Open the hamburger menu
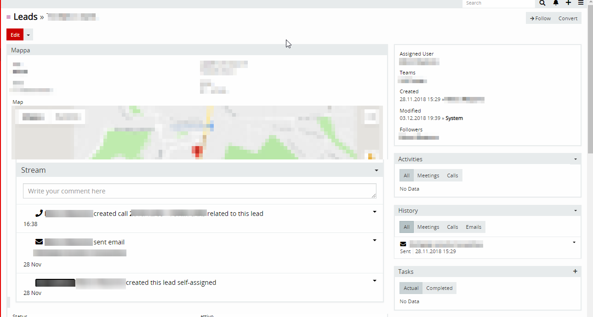The image size is (593, 317). coord(581,3)
